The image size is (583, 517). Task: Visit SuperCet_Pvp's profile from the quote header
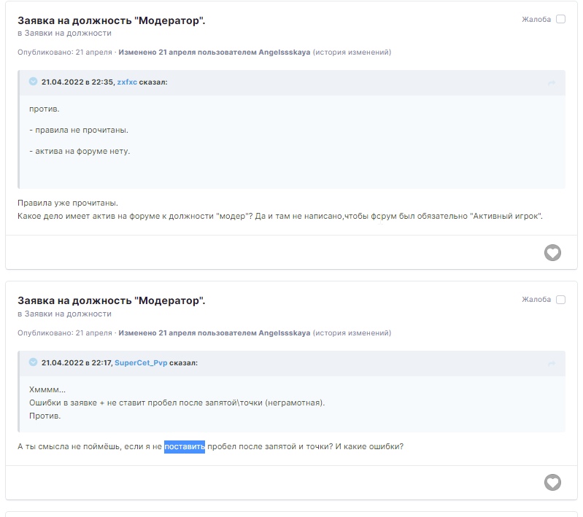pos(141,362)
